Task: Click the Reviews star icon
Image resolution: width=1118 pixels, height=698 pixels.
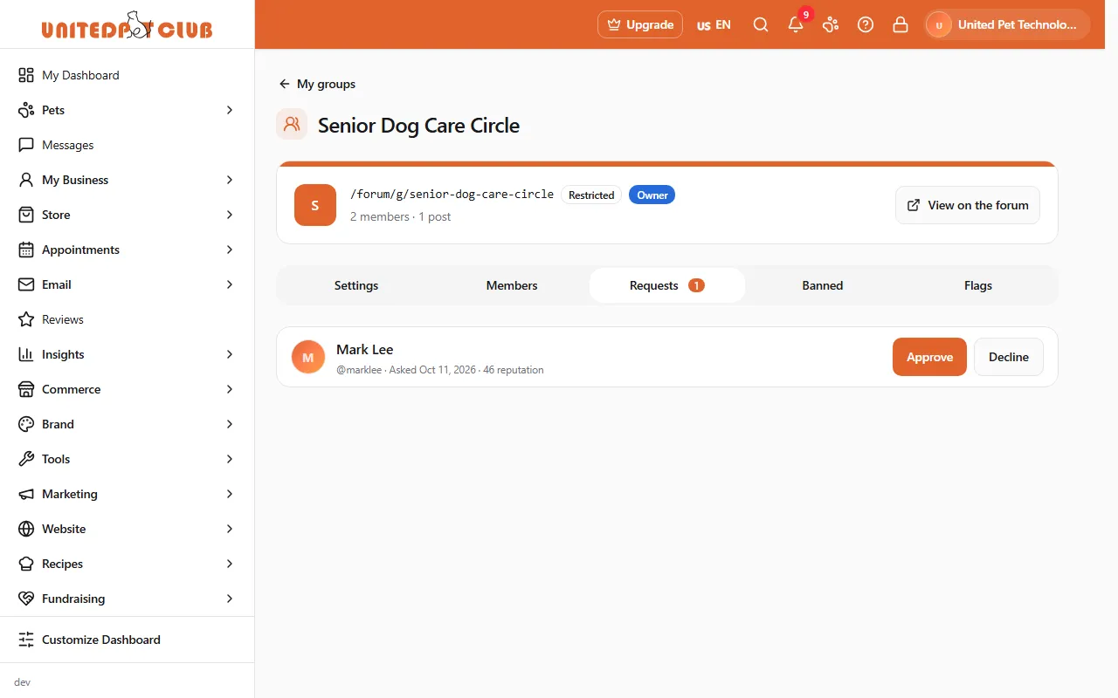Action: point(26,319)
